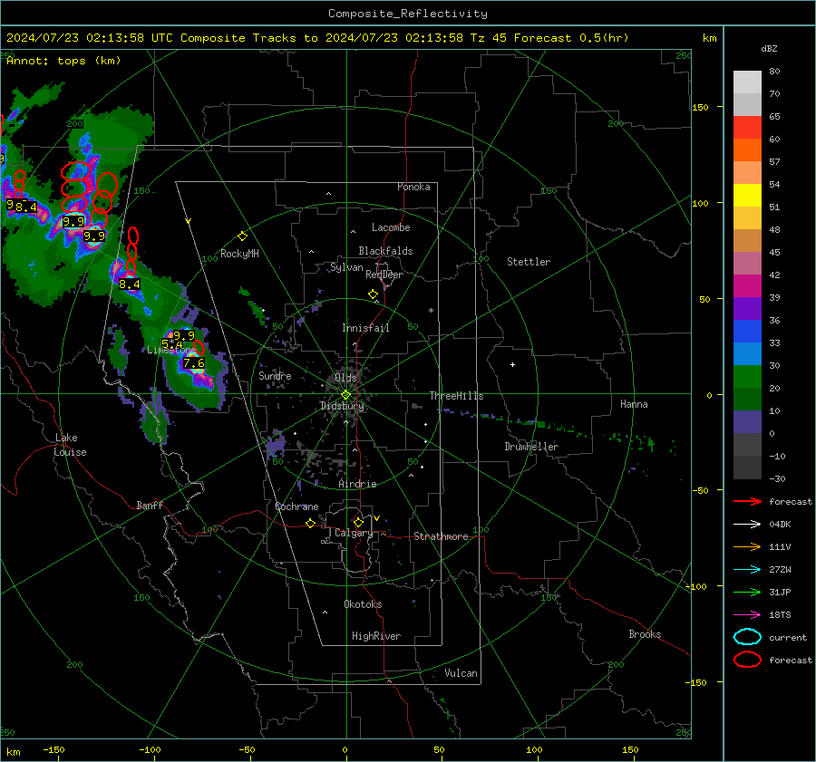Click the radar site diamond above Didsbury
The height and width of the screenshot is (762, 816).
coord(346,394)
